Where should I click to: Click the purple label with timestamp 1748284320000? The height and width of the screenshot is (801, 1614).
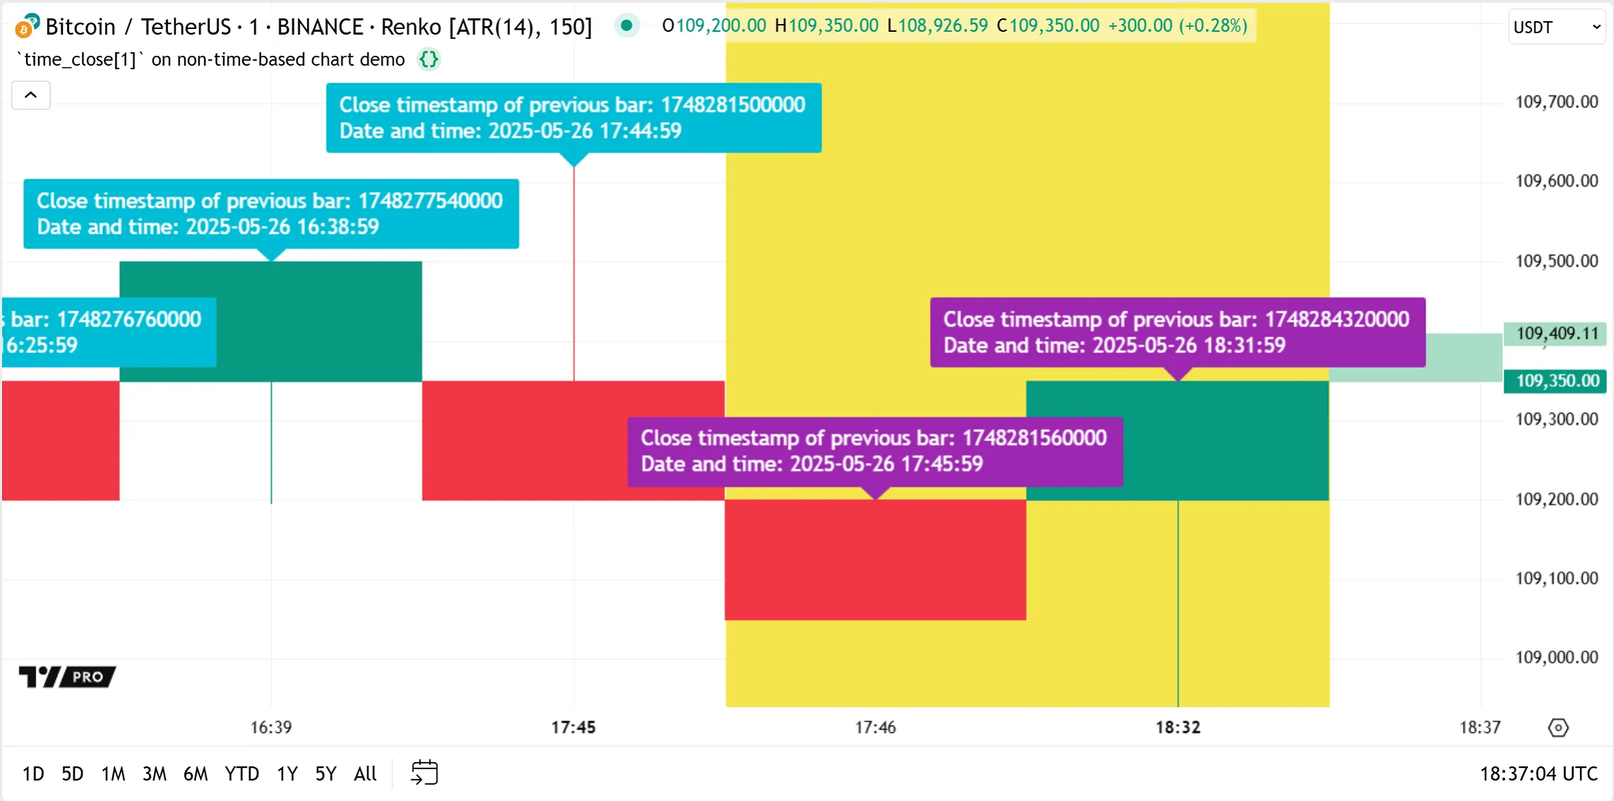[x=1177, y=332]
